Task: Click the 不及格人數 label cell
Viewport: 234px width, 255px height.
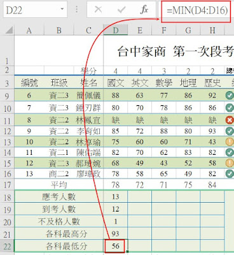Action: coord(59,221)
